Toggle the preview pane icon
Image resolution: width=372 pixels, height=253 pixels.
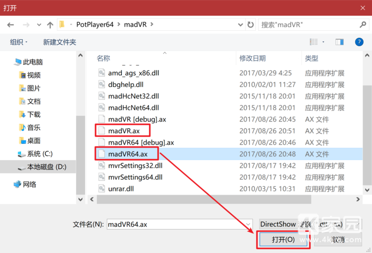[x=339, y=42]
